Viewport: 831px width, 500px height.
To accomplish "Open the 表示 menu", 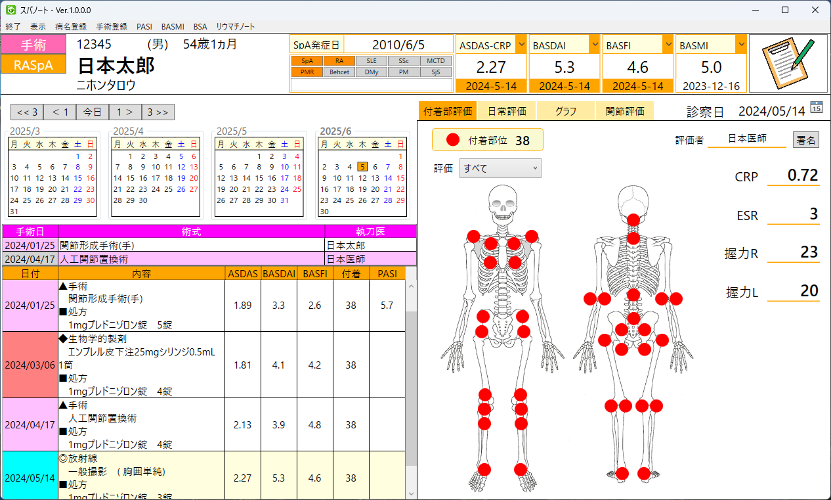I will [38, 27].
